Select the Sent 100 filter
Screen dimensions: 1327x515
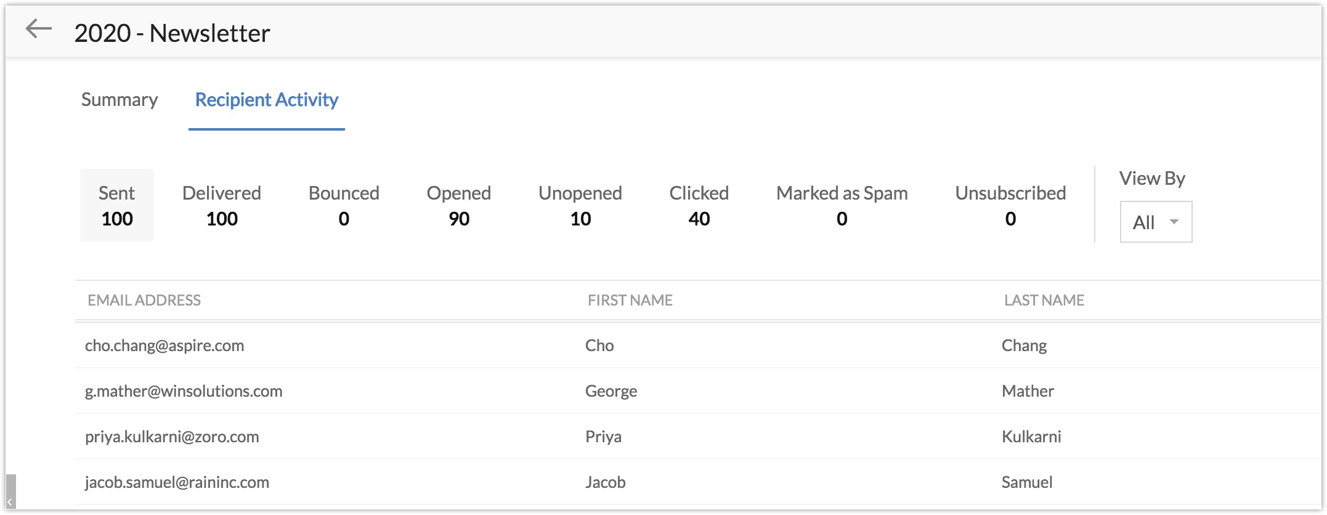(117, 205)
